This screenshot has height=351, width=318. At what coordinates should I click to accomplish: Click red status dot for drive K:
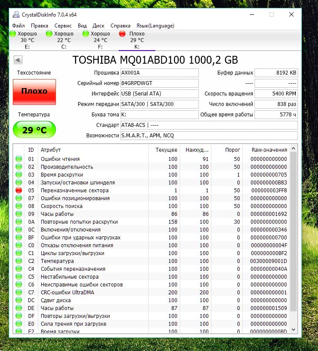pyautogui.click(x=122, y=34)
